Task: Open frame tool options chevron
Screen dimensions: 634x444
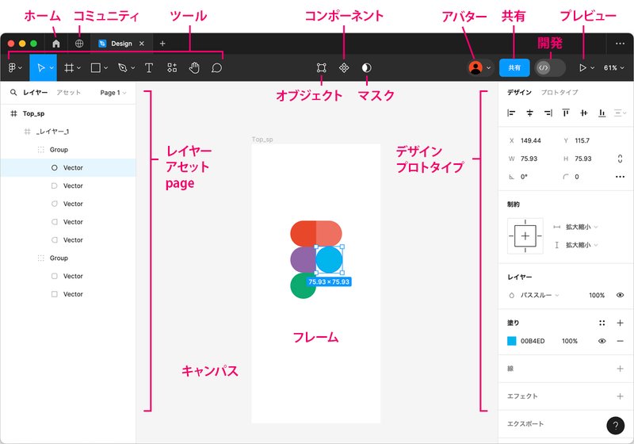Action: 78,68
